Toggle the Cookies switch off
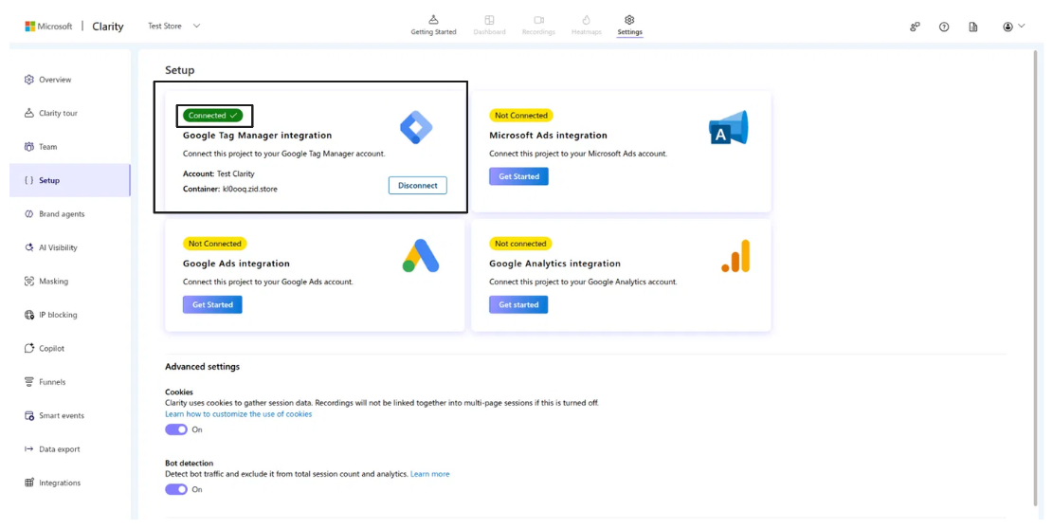Viewport: 1053px width, 529px height. (x=176, y=429)
